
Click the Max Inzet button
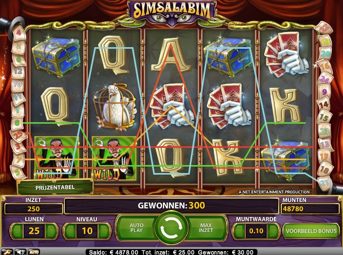pyautogui.click(x=206, y=228)
